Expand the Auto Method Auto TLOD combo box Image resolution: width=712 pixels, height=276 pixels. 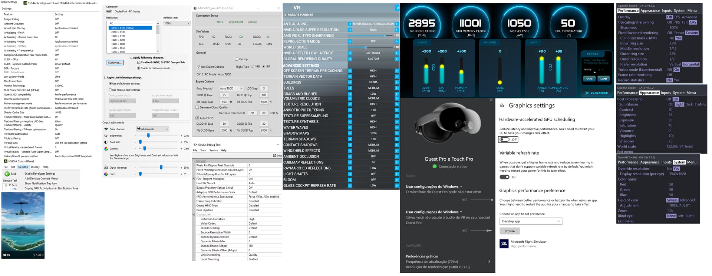231,88
